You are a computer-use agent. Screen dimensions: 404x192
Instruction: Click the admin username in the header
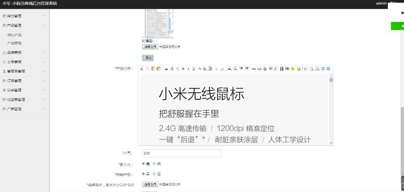pos(381,3)
